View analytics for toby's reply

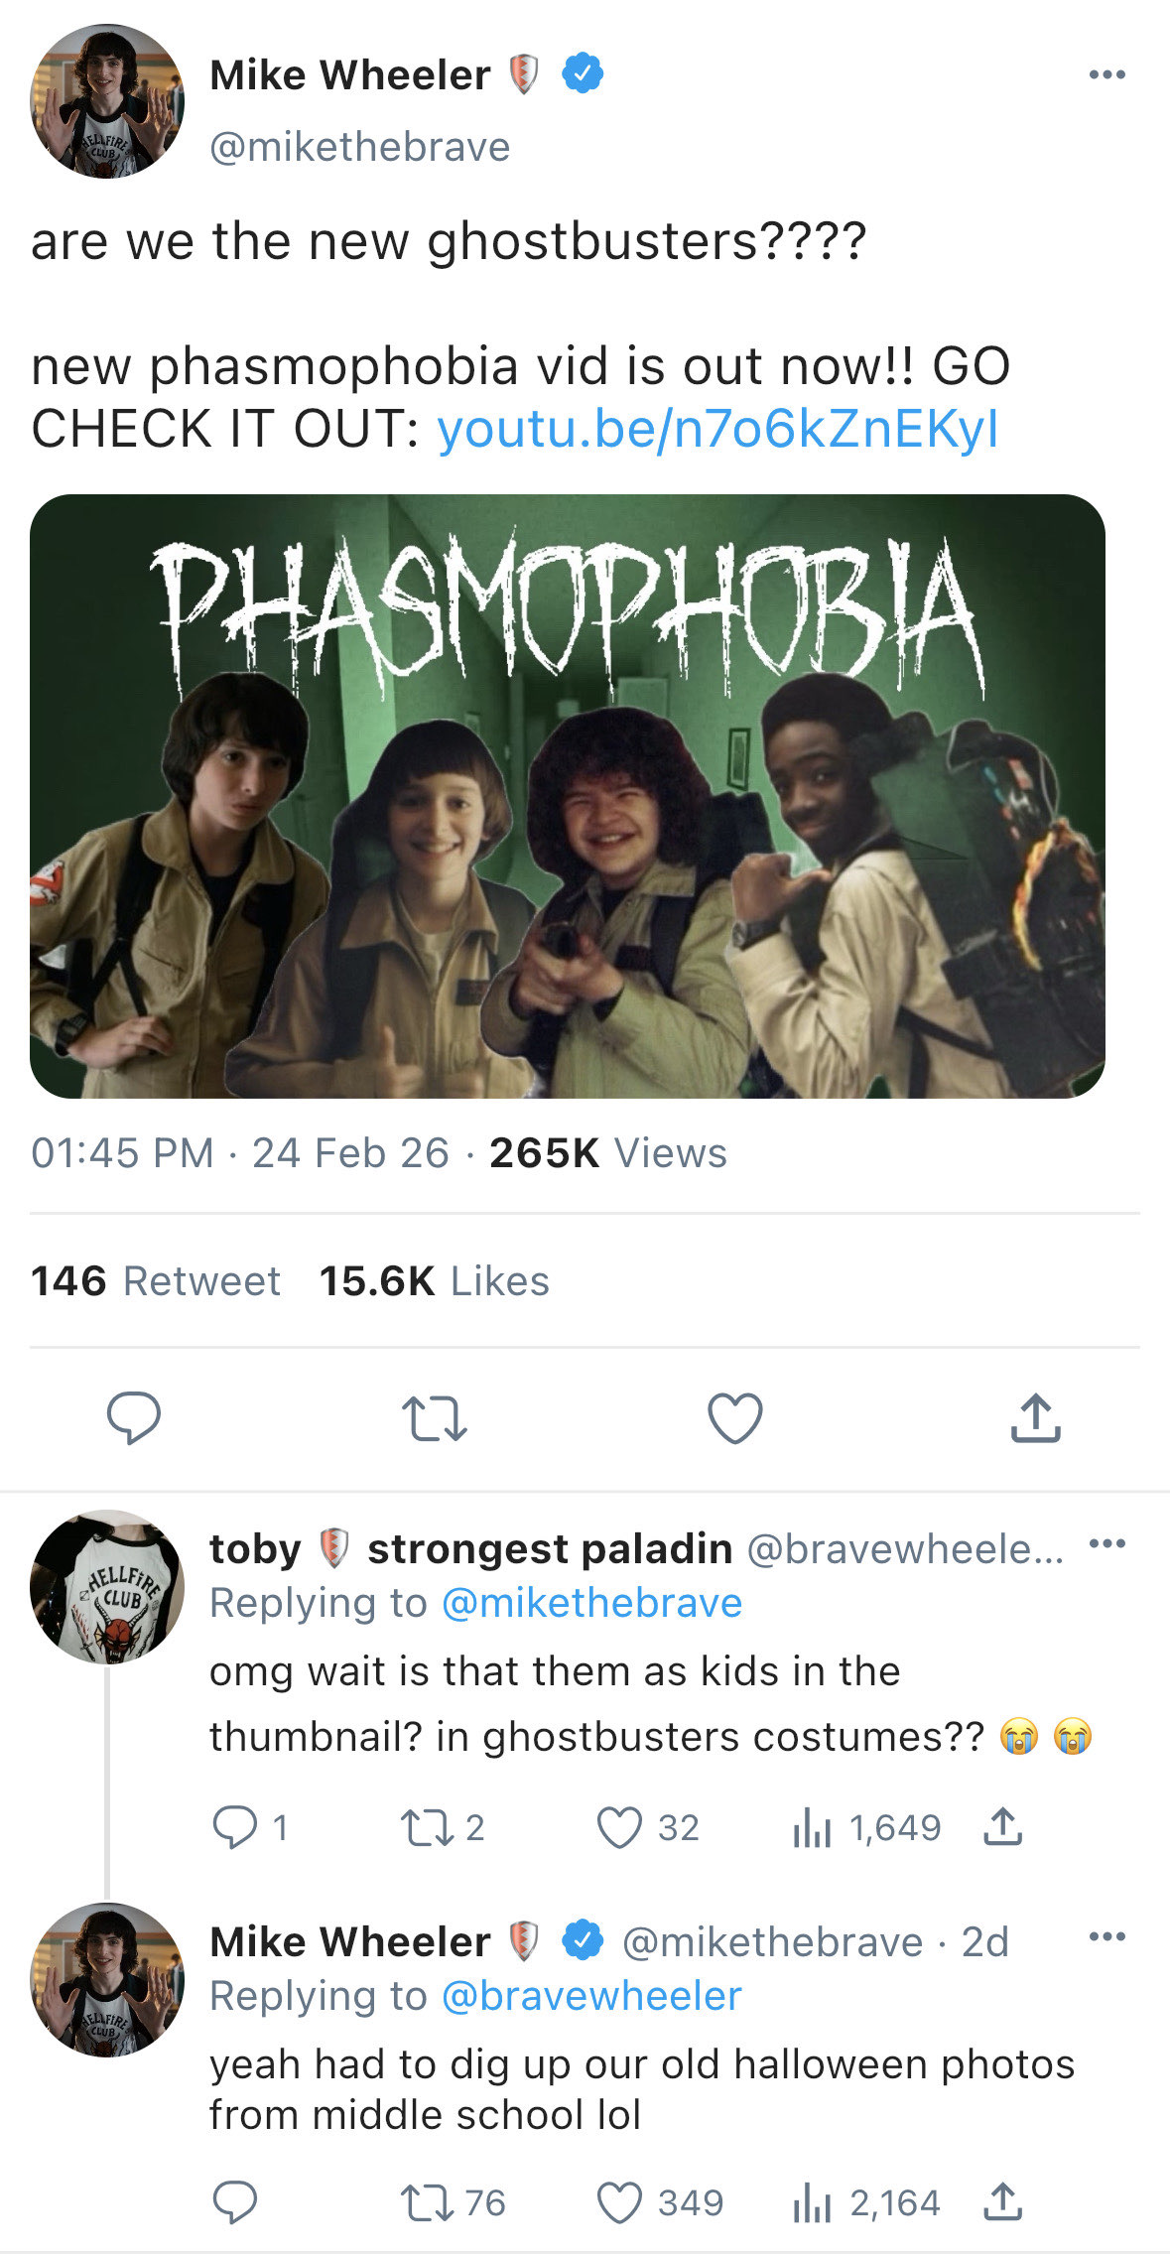[x=812, y=1827]
